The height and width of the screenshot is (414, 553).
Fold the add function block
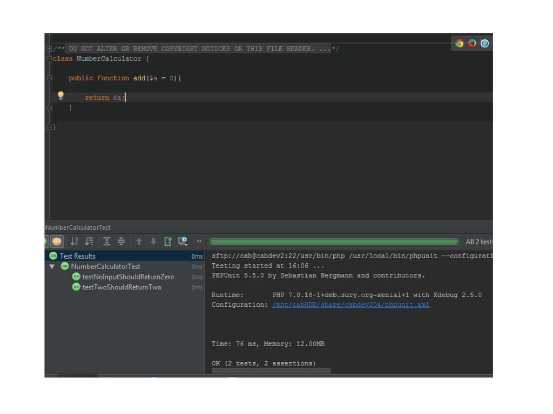click(49, 78)
